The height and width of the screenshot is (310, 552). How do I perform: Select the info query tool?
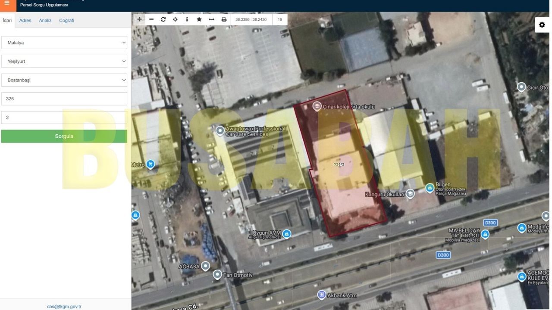tap(187, 19)
